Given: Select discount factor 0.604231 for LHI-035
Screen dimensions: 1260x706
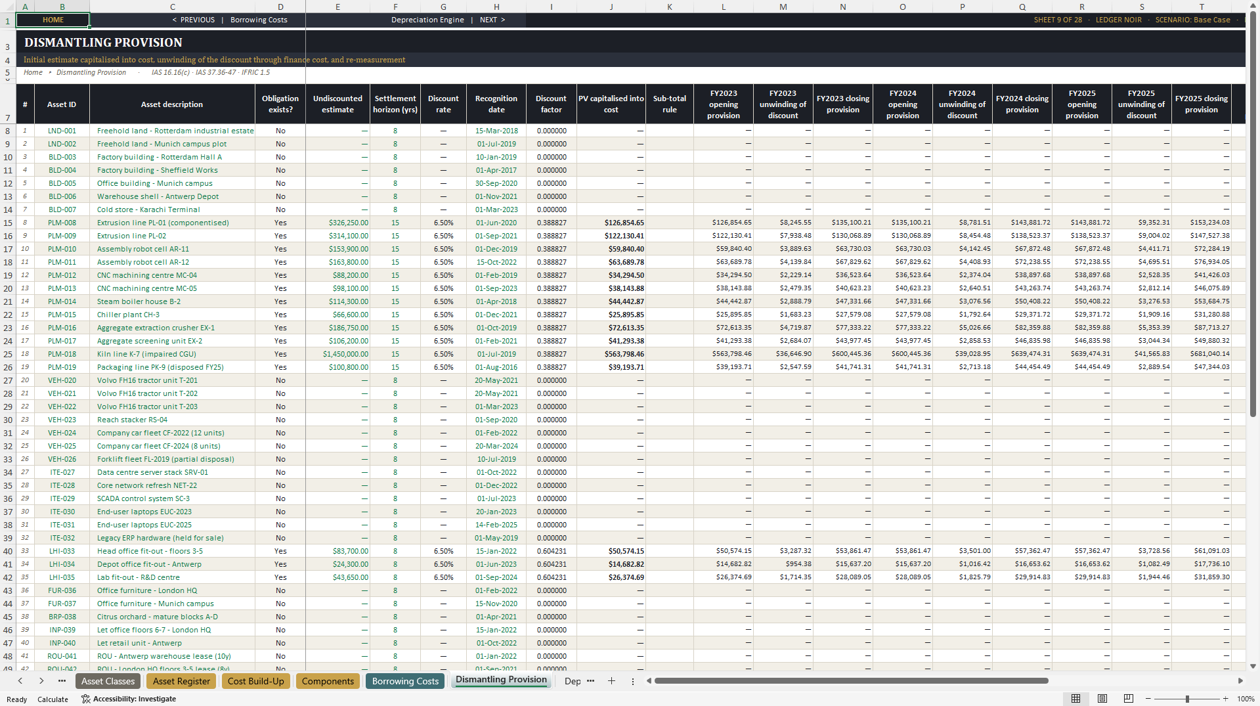Looking at the screenshot, I should (x=551, y=577).
